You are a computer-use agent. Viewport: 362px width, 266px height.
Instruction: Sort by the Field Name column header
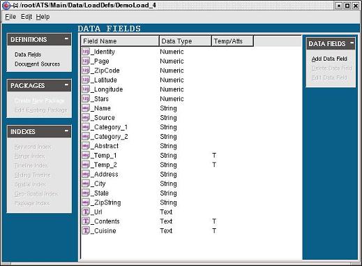(x=120, y=41)
